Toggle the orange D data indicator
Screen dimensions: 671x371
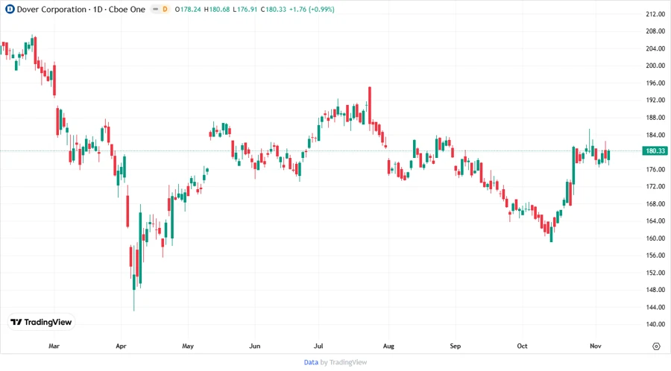(165, 9)
